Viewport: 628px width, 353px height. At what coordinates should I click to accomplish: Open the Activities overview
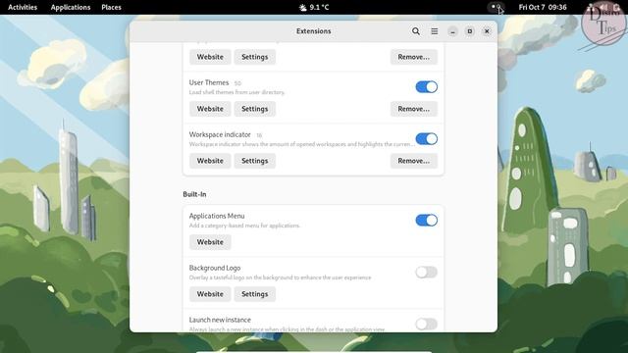point(23,7)
